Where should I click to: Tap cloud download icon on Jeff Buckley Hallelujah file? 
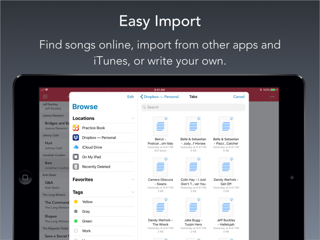231,199
